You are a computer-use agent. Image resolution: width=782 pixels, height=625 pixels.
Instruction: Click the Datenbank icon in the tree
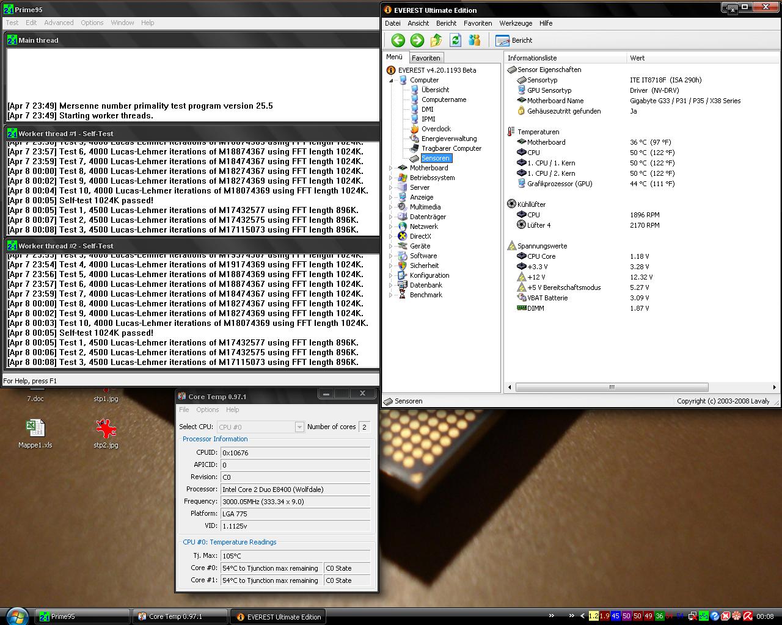pos(402,285)
